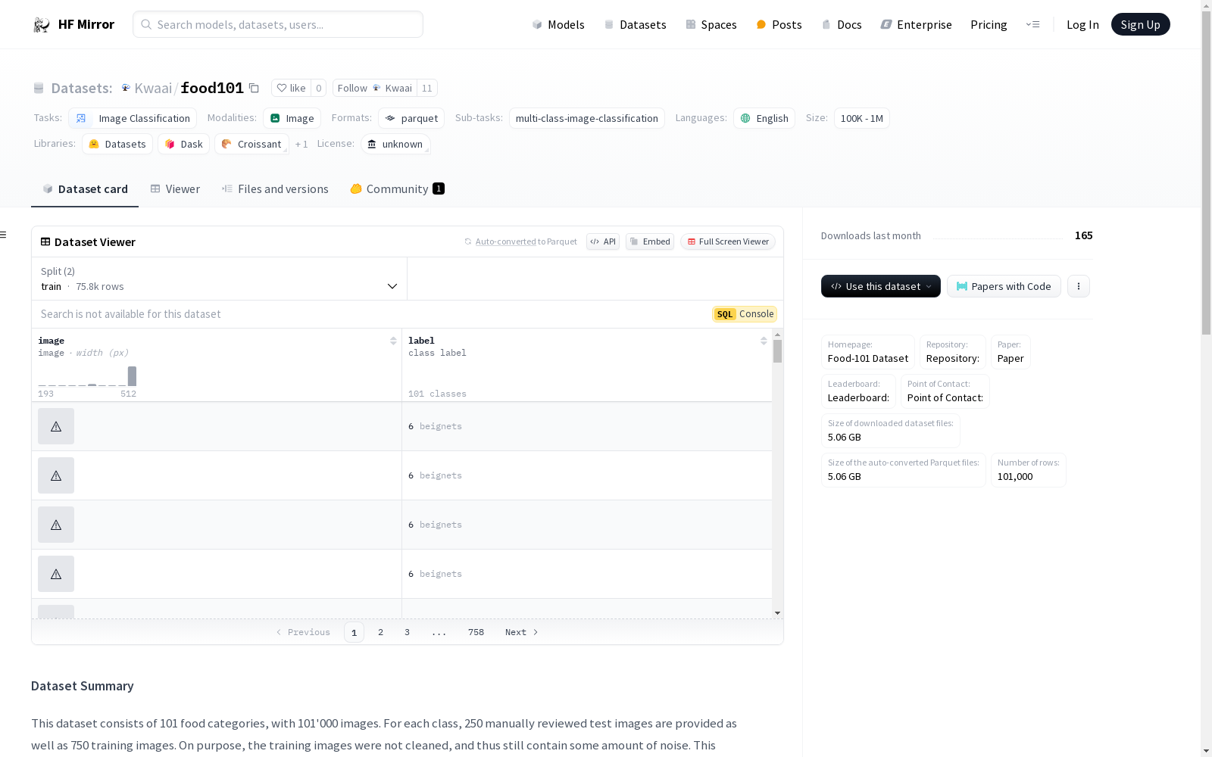This screenshot has height=757, width=1212.
Task: Open the Community tab
Action: click(x=397, y=189)
